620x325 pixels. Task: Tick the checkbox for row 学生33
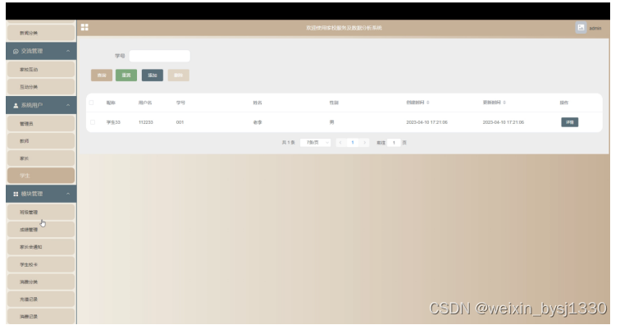tap(93, 122)
